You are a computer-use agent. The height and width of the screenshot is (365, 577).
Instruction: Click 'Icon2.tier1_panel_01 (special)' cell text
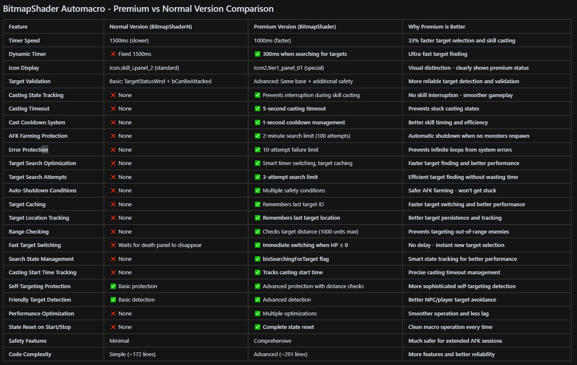click(x=289, y=68)
